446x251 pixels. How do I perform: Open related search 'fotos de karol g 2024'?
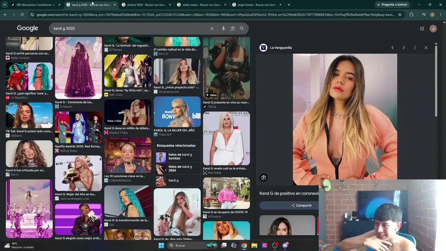[x=177, y=169]
